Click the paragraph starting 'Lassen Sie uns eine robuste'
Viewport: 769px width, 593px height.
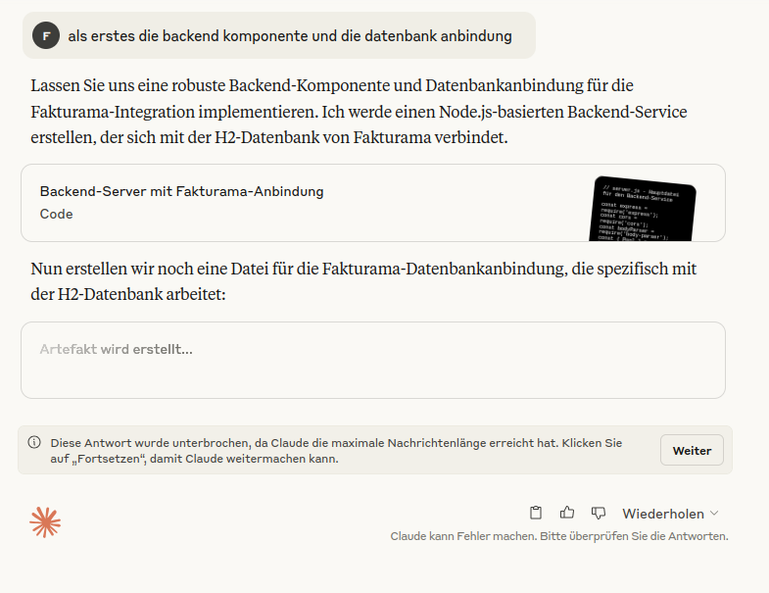(x=359, y=112)
